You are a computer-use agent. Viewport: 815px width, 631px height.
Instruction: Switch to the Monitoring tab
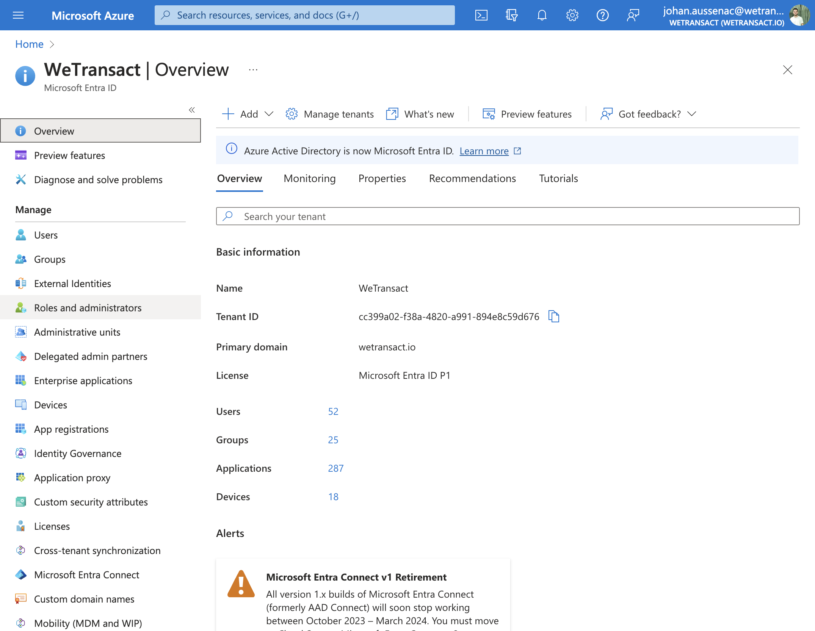click(310, 178)
